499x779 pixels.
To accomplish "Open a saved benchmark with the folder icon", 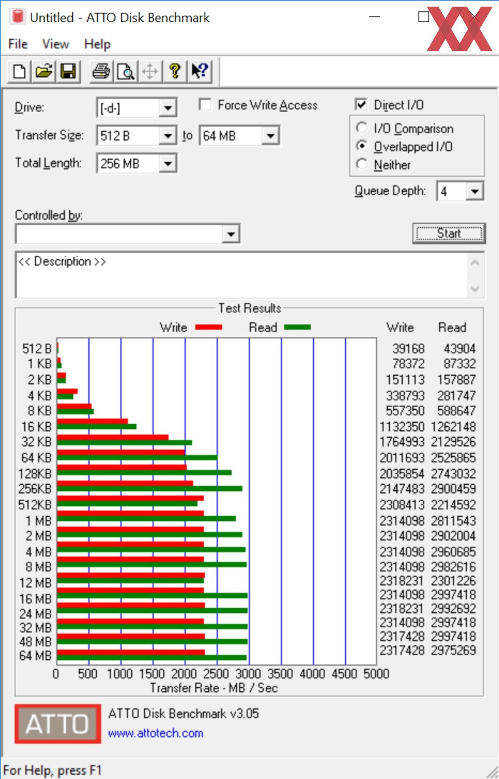I will pos(44,71).
